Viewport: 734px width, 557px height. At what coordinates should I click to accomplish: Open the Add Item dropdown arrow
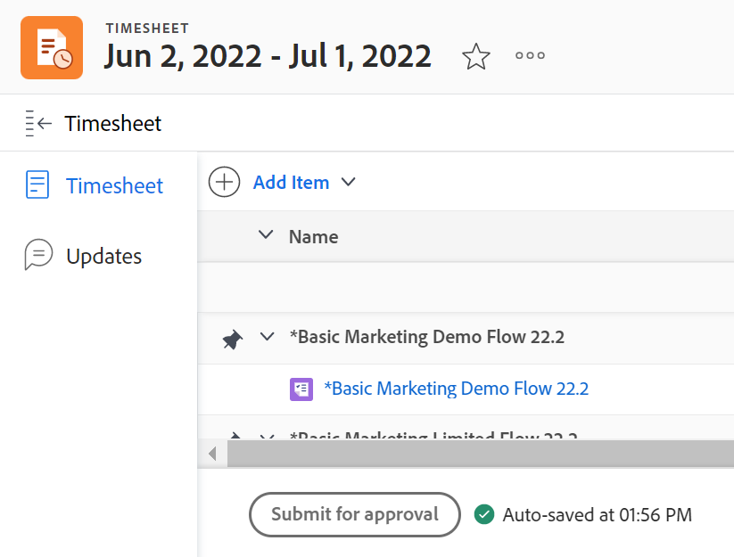click(x=349, y=182)
